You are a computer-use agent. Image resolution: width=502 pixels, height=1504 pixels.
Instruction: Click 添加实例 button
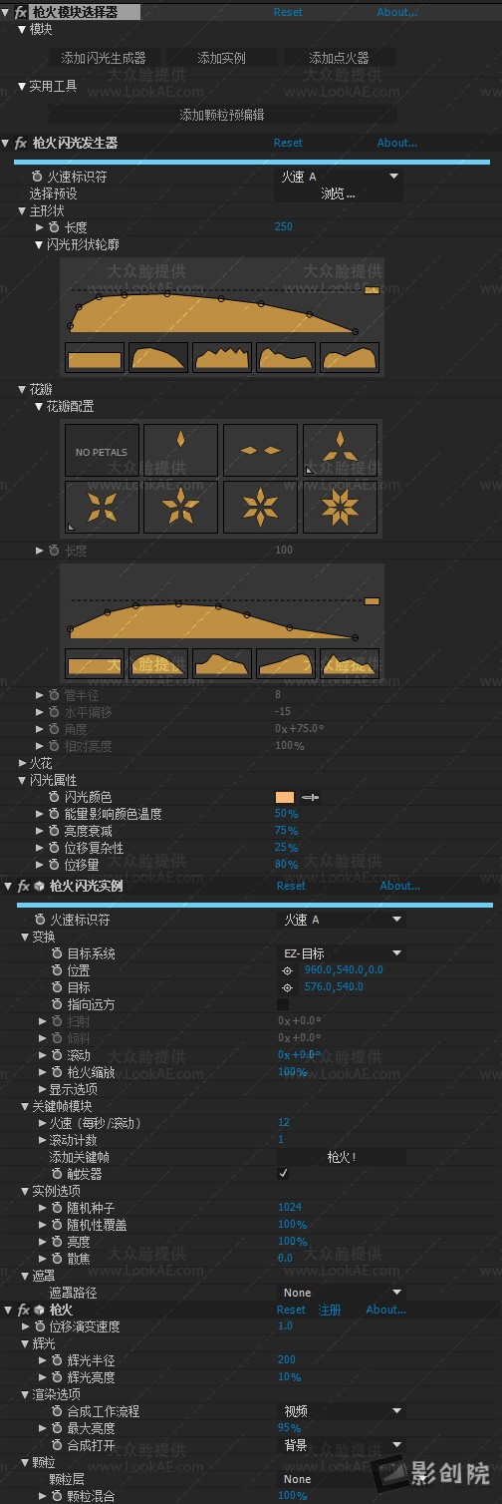coord(221,58)
